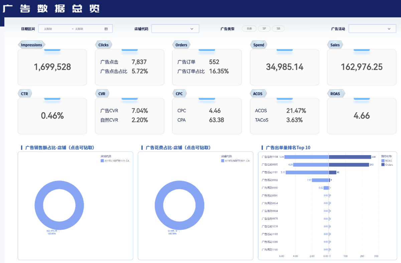The width and height of the screenshot is (401, 263).
Task: Choose the SB ad type filter
Action: click(278, 29)
